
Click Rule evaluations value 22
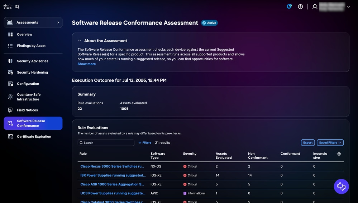(x=80, y=109)
